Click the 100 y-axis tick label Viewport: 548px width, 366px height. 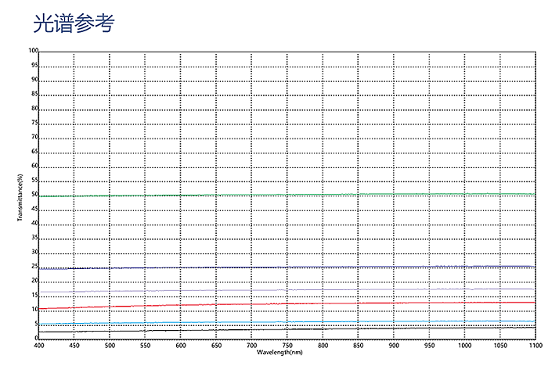tap(33, 51)
